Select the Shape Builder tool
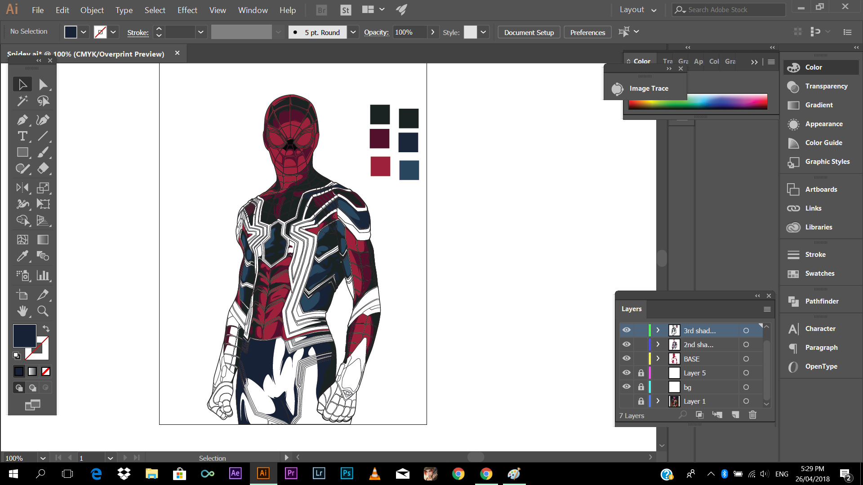Image resolution: width=863 pixels, height=485 pixels. (22, 220)
